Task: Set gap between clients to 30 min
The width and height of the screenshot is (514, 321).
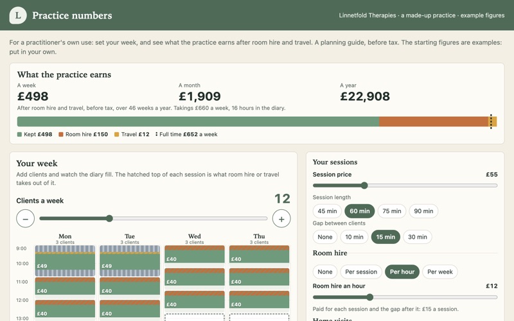Action: (x=418, y=237)
